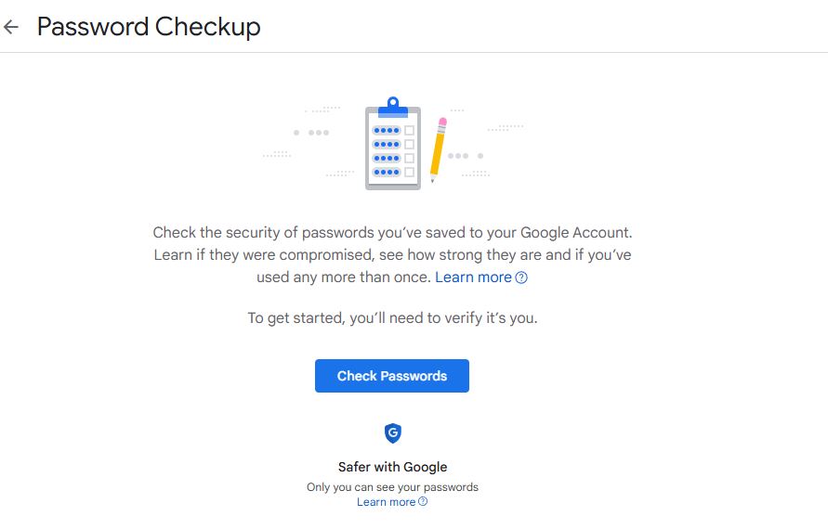Click the second checkbox on the clipboard illustration

tap(409, 145)
